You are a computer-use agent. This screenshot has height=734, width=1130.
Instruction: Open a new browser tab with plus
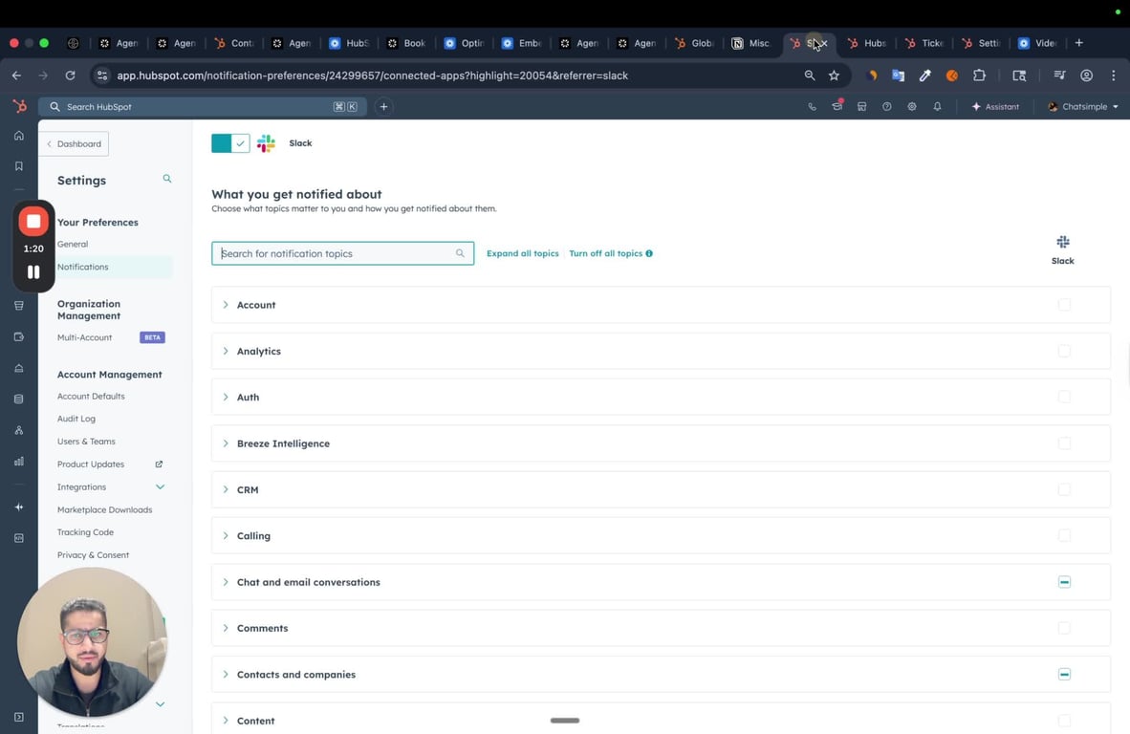tap(1078, 43)
